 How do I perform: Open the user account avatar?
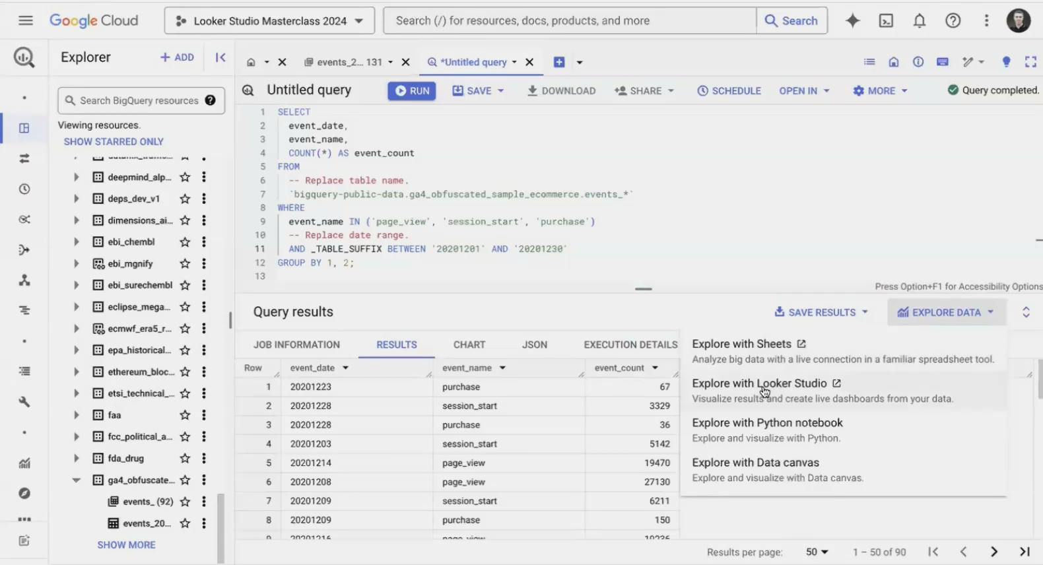click(x=1019, y=20)
